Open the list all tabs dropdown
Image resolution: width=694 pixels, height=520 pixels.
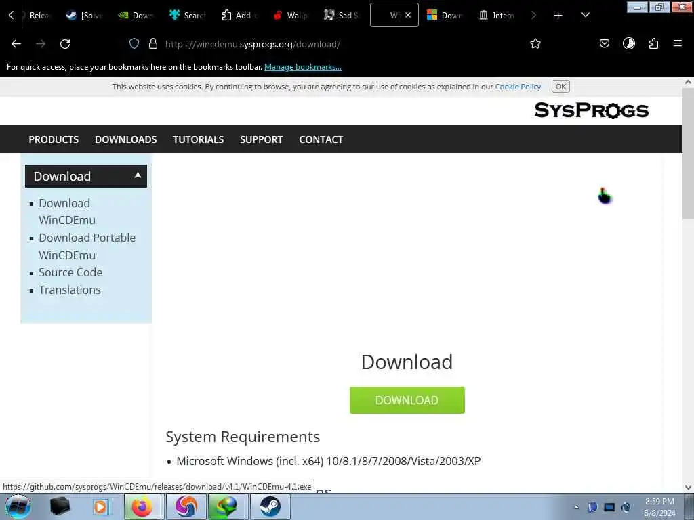pyautogui.click(x=585, y=16)
